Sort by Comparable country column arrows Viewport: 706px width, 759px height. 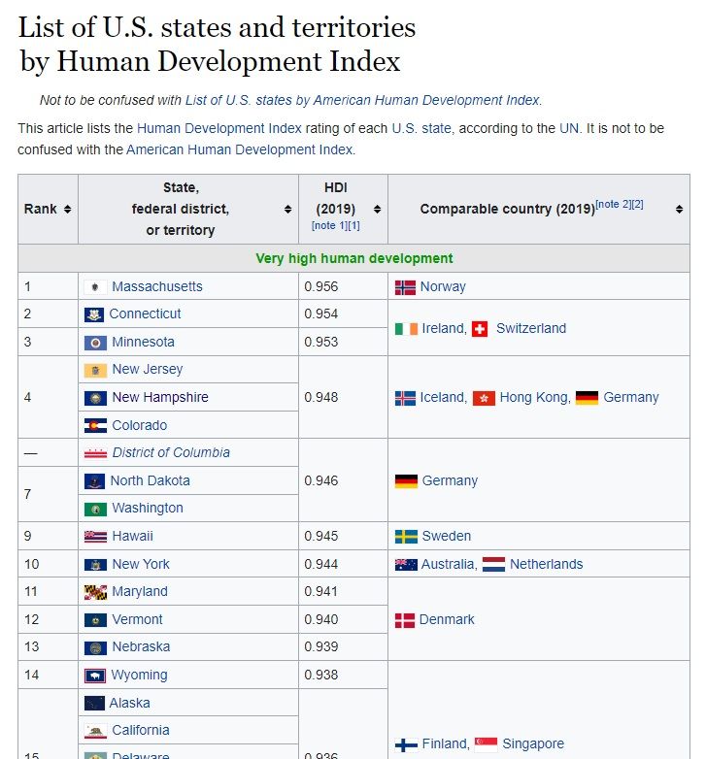(x=680, y=209)
